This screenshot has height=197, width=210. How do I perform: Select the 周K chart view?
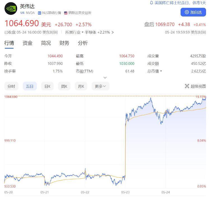[x=64, y=86]
